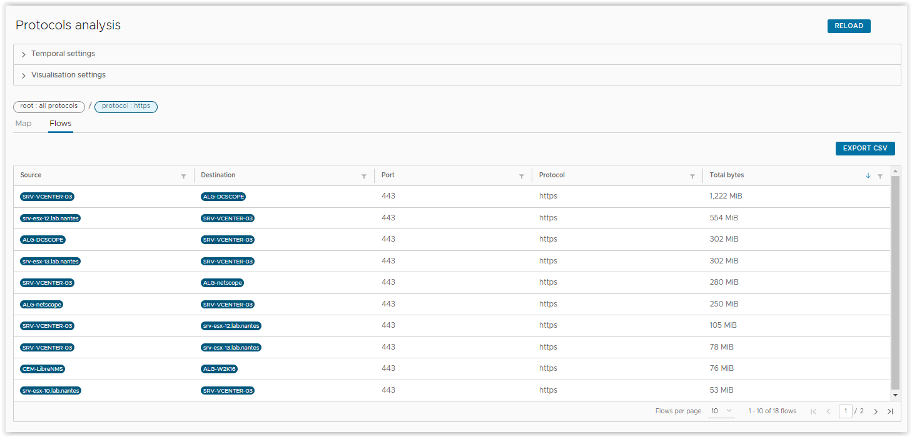
Task: Expand the Visualisation settings section
Action: [x=457, y=75]
